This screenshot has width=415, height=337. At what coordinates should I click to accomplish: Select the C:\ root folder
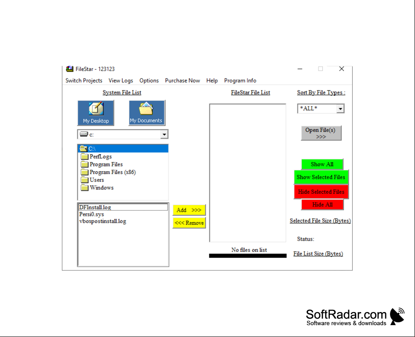pyautogui.click(x=123, y=149)
